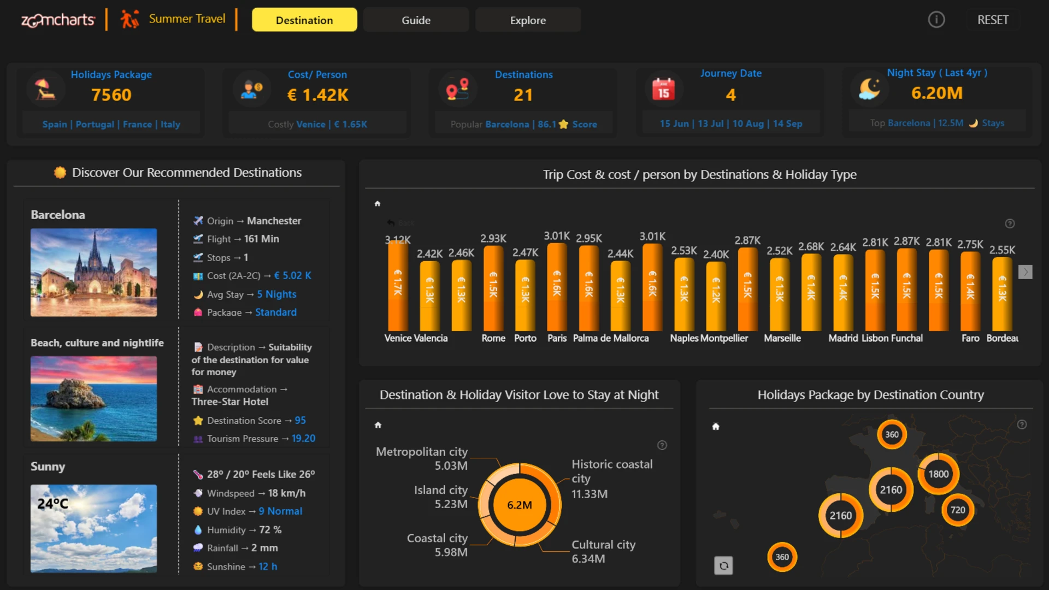This screenshot has height=590, width=1049.
Task: Click the home icon in Trip Cost chart
Action: click(377, 204)
